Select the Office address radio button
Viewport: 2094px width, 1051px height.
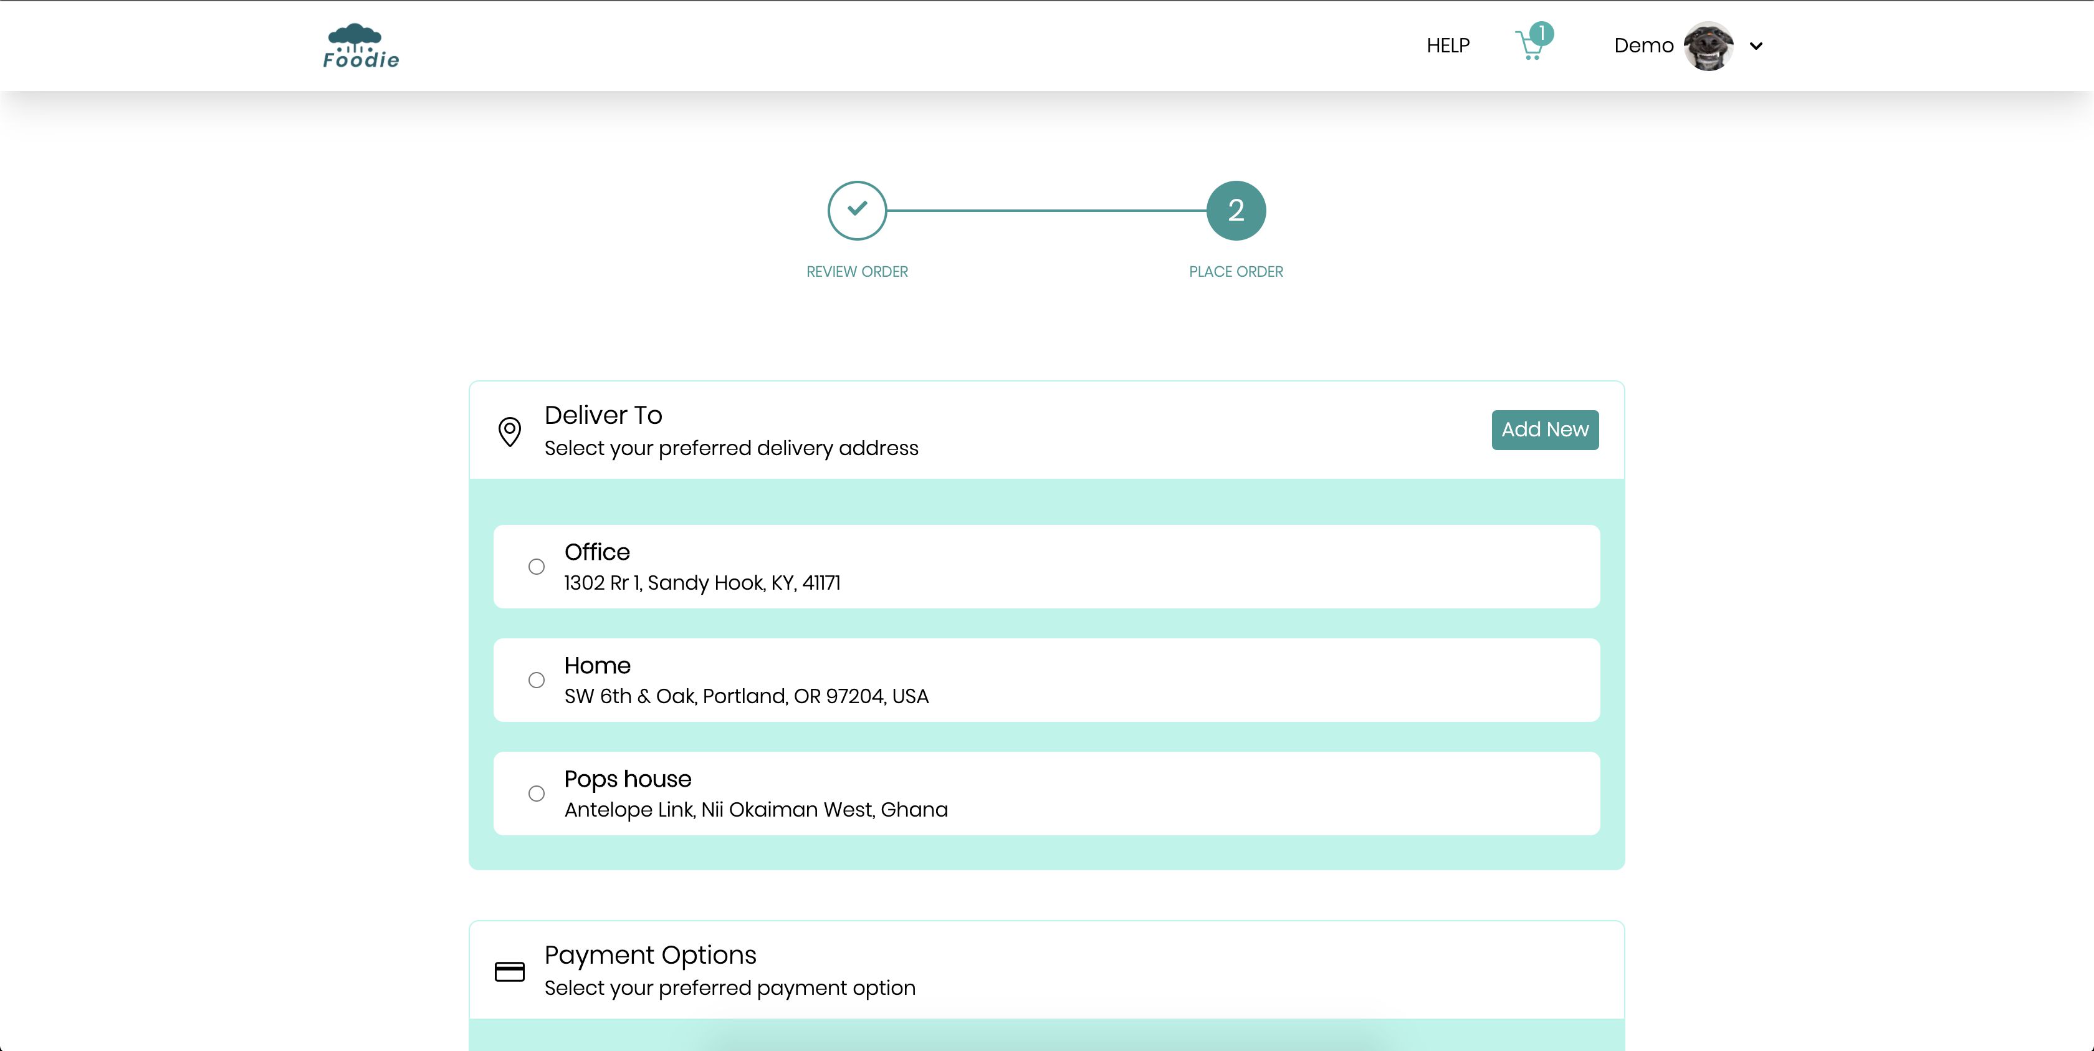click(x=537, y=567)
